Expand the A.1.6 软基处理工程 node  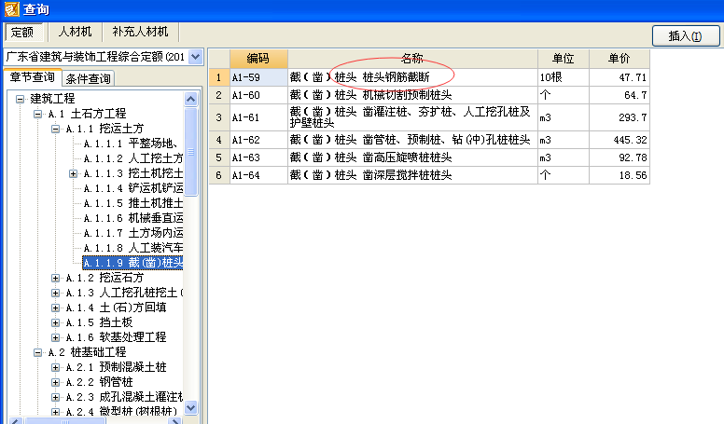(55, 337)
